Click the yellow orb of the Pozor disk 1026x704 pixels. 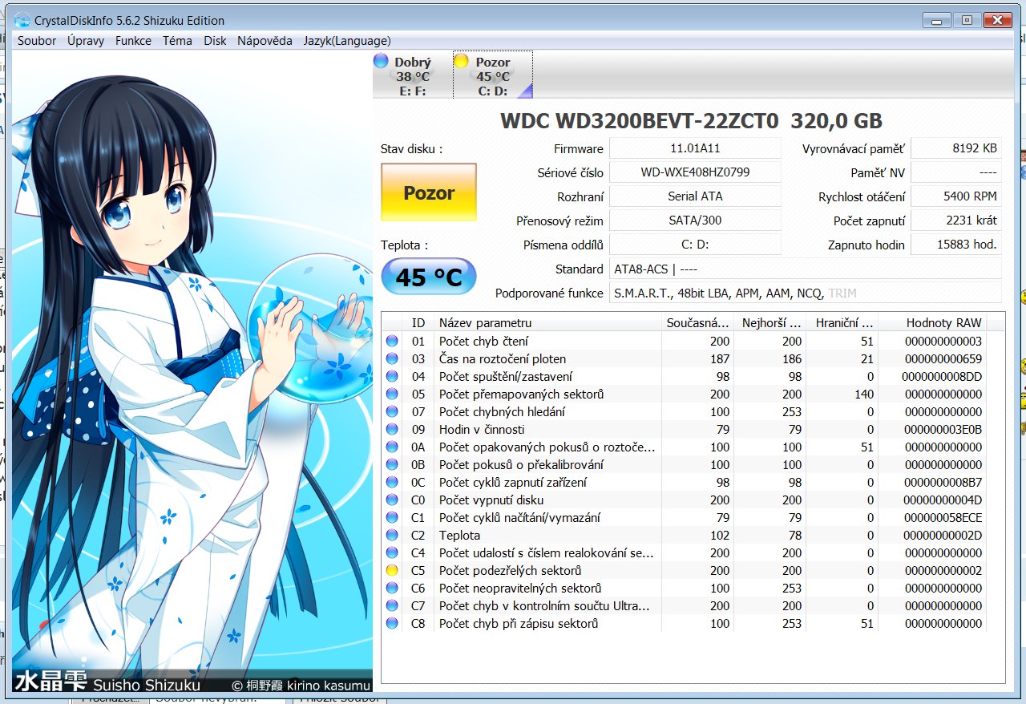tap(461, 62)
